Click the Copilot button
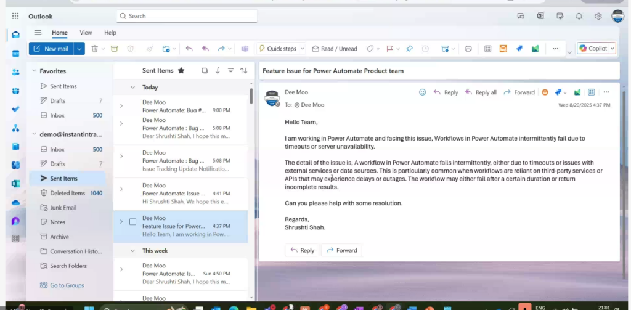The width and height of the screenshot is (631, 310). [593, 49]
